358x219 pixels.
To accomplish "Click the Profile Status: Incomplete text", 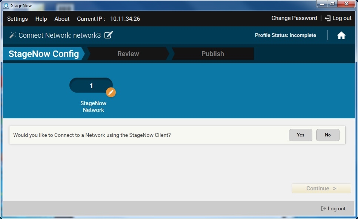I will coord(285,35).
